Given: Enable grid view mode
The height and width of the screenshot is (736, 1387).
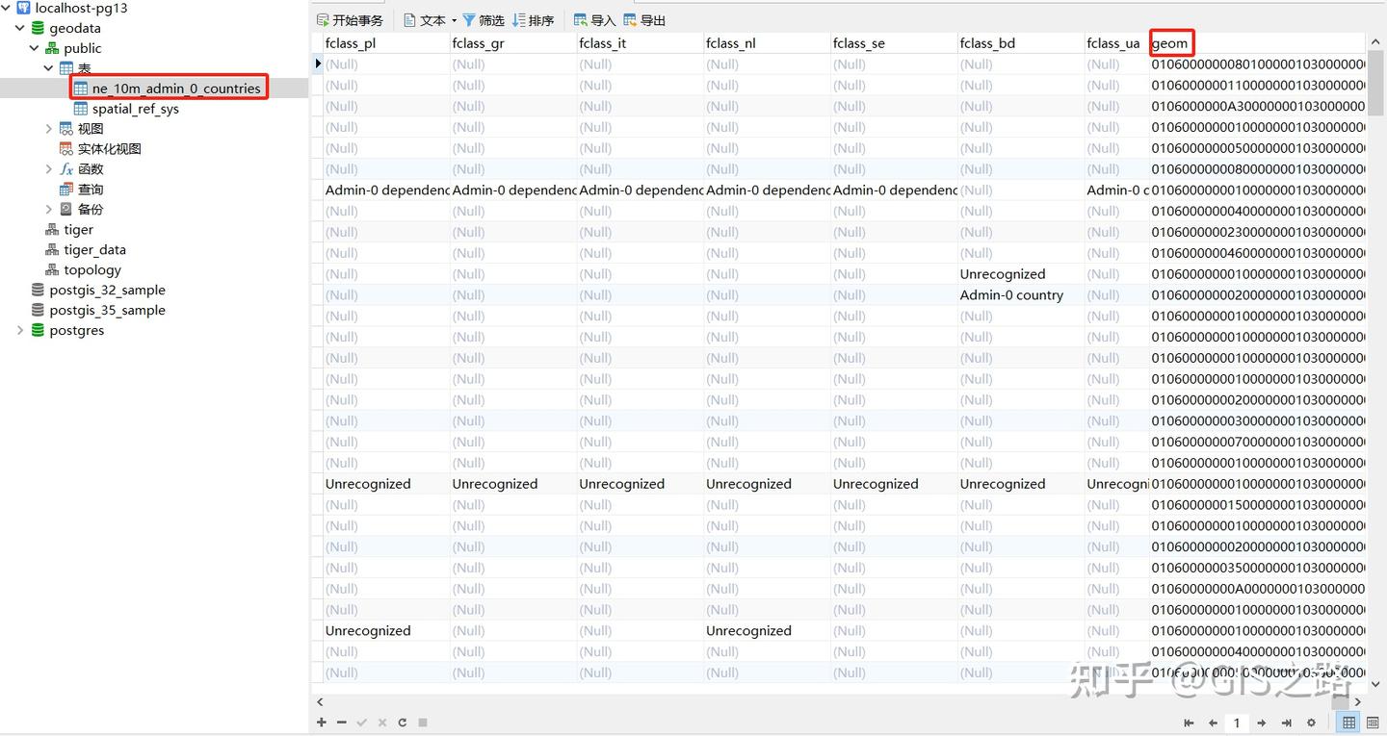Looking at the screenshot, I should [x=1348, y=723].
